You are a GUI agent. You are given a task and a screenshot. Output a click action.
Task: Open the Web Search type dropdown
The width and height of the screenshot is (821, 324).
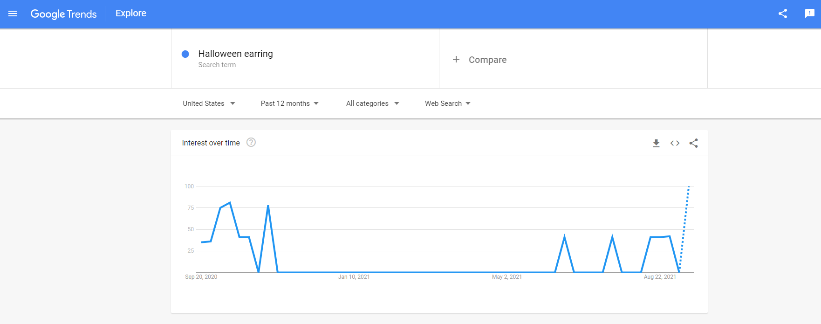447,103
